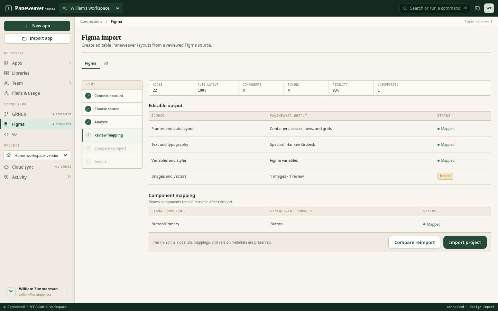Image resolution: width=498 pixels, height=311 pixels.
Task: Click the Apps grid icon
Action: (6, 63)
